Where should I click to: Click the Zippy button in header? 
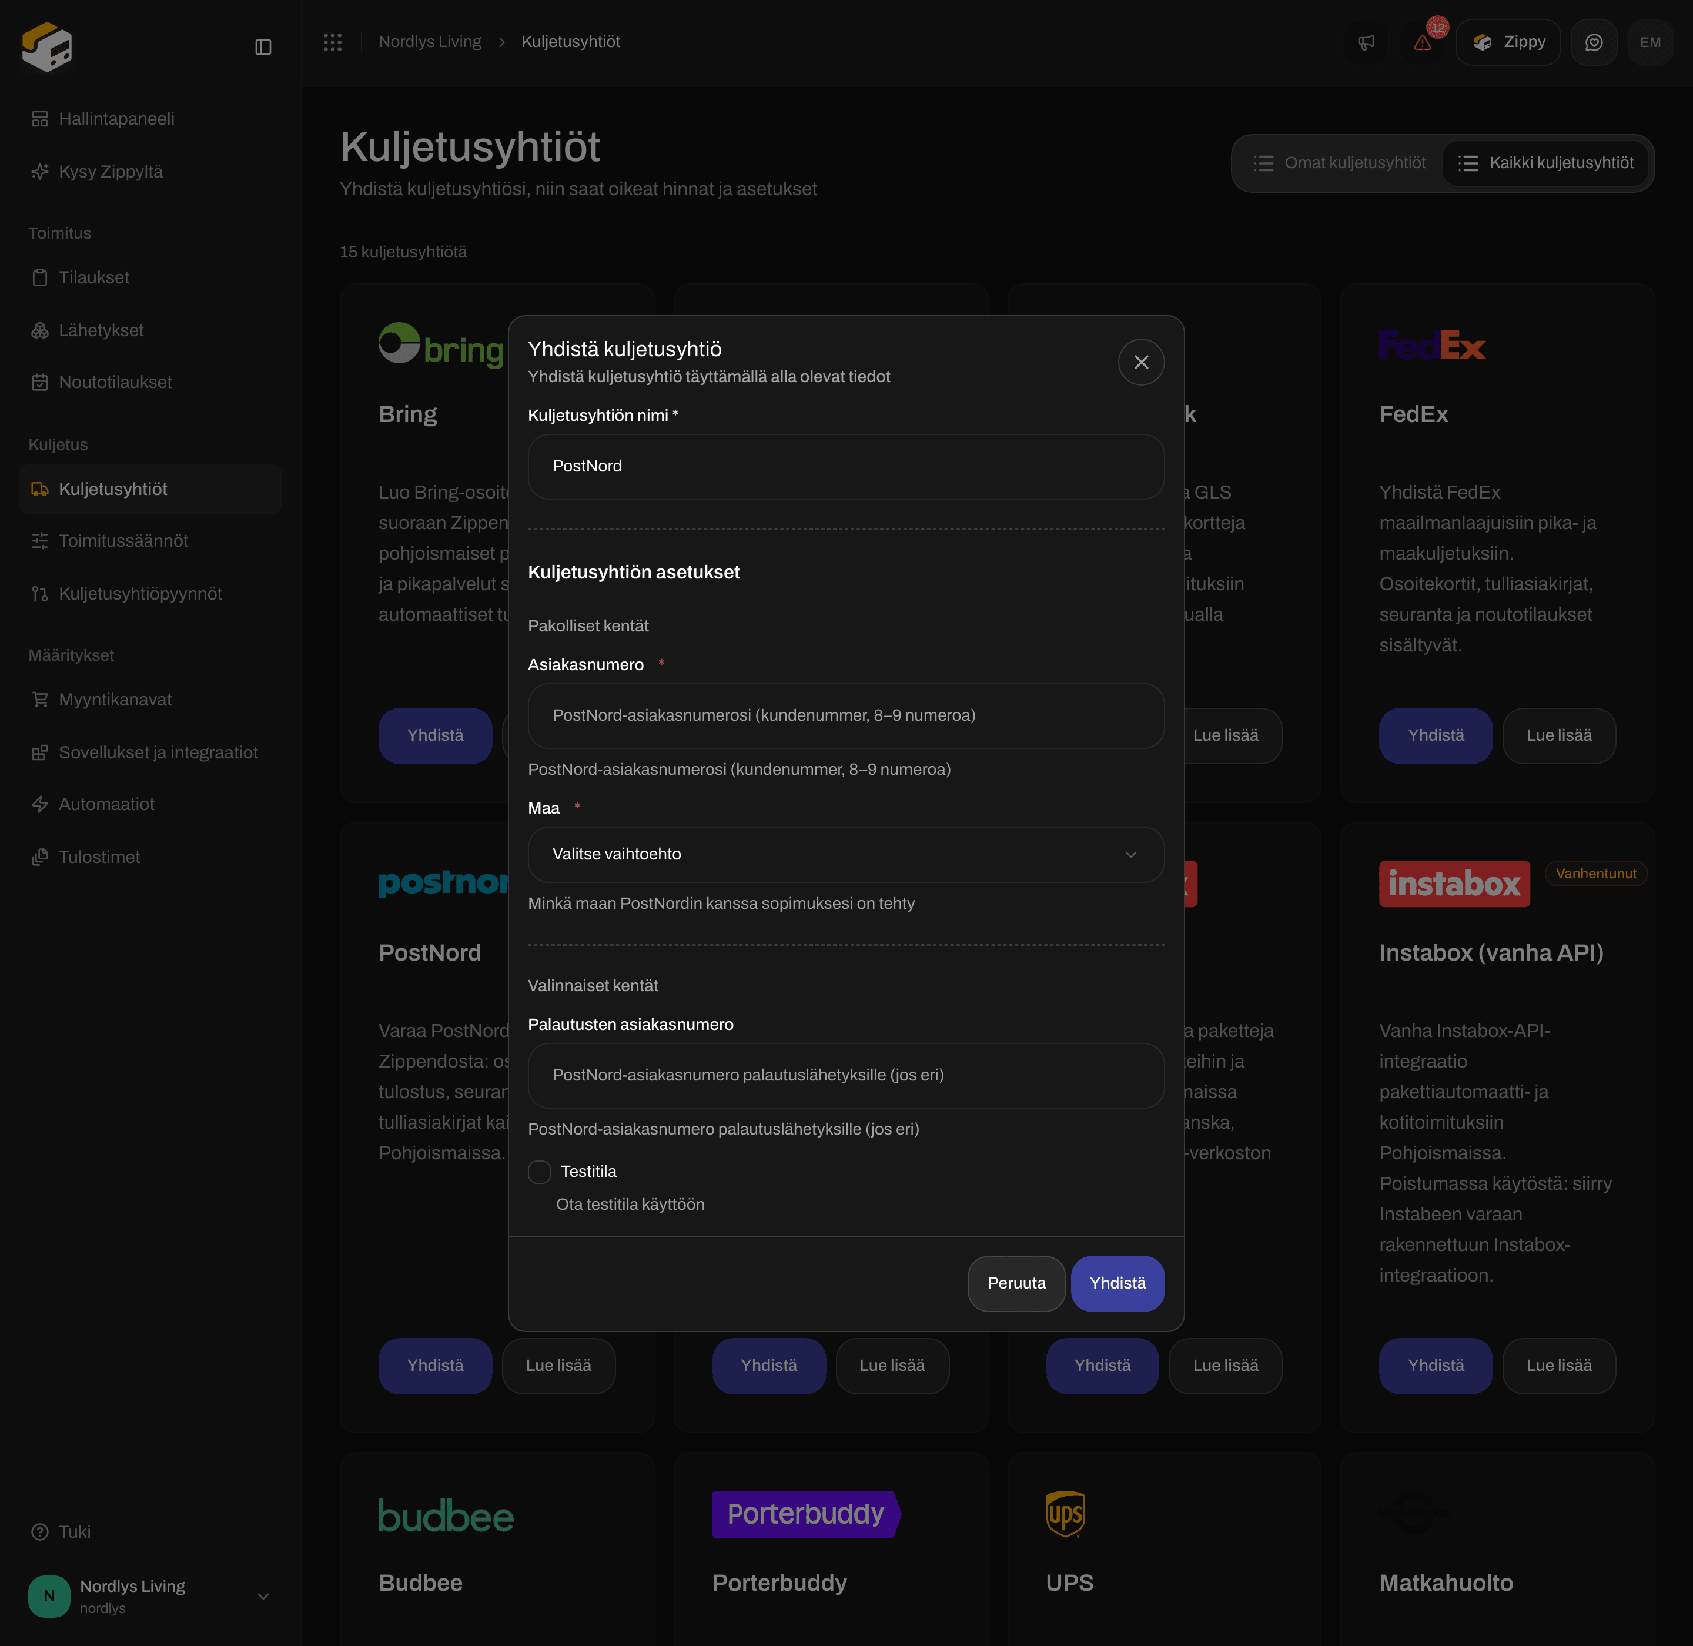(x=1508, y=42)
